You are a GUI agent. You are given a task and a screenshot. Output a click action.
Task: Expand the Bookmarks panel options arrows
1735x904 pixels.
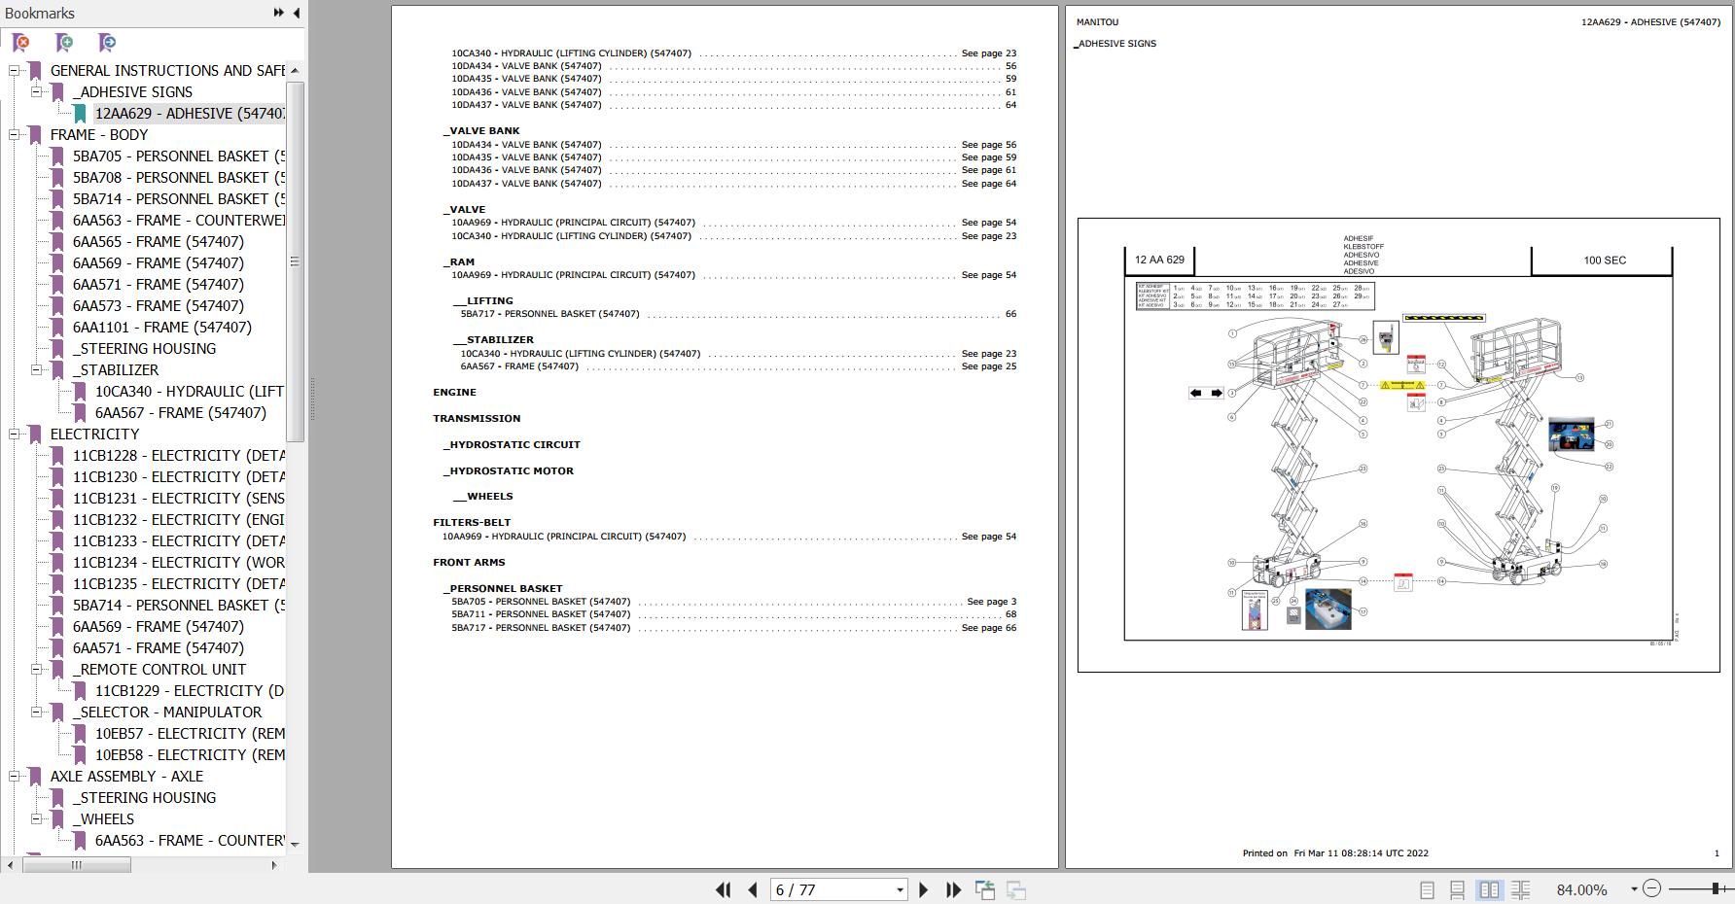(279, 13)
